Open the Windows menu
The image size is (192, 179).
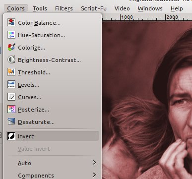coord(150,8)
